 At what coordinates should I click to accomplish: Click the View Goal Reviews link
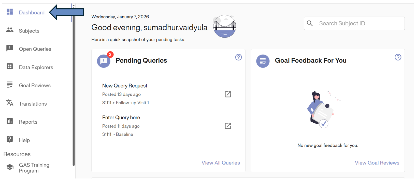[377, 163]
